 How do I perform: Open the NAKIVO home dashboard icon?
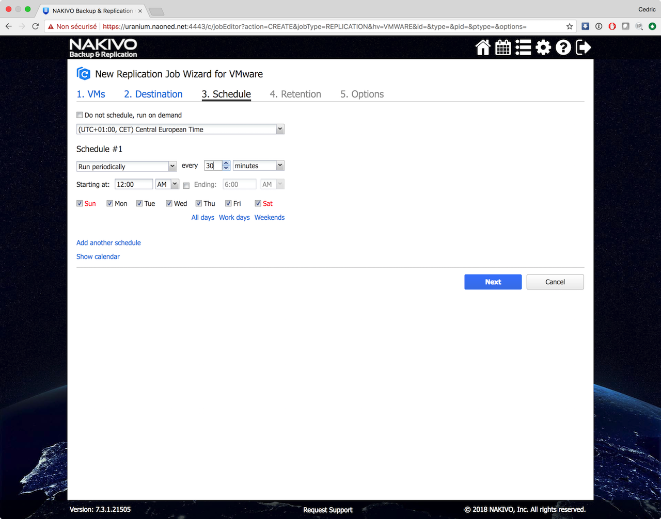pyautogui.click(x=483, y=47)
